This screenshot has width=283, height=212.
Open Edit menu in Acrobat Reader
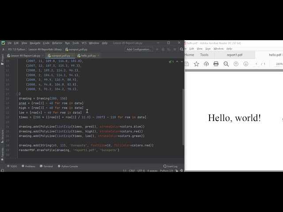[191, 49]
